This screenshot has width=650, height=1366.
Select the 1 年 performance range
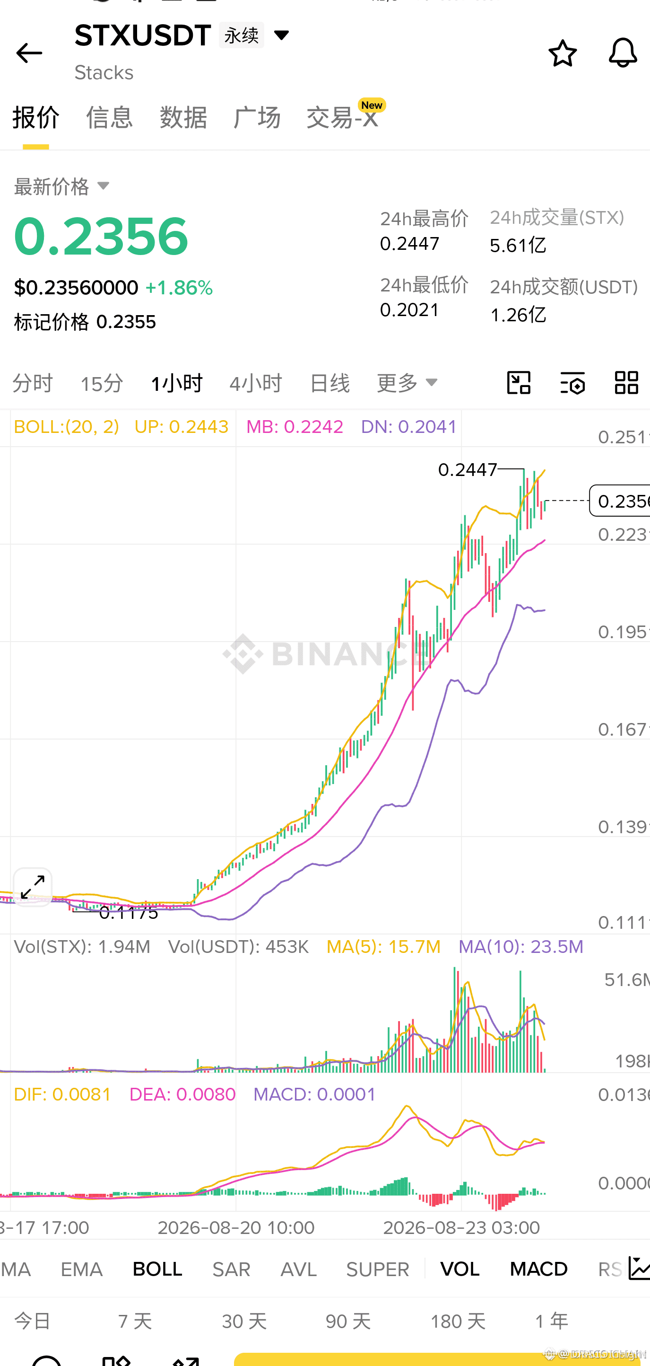click(552, 1321)
